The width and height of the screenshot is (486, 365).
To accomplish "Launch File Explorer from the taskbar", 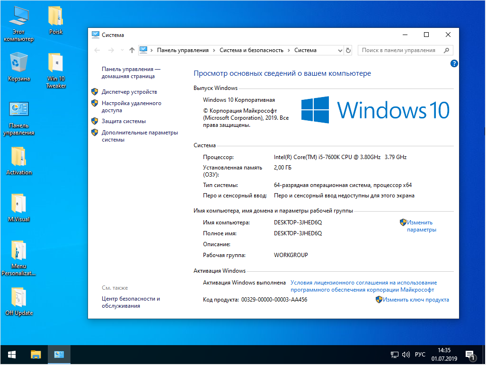I will click(35, 355).
